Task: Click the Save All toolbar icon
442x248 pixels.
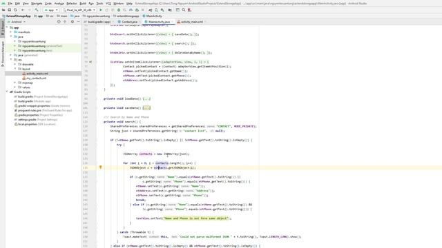Action: (9, 10)
